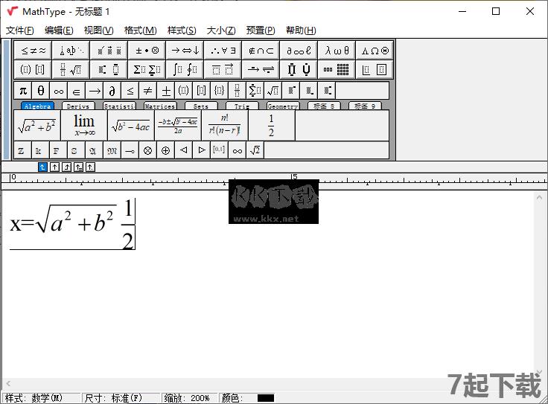Open the 视图(V) menu
This screenshot has width=548, height=404.
coord(98,31)
